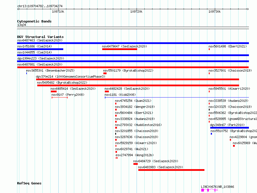This screenshot has width=257, height=193.
Task: Click the LINC00676|NR_103846 gene label
Action: click(217, 187)
